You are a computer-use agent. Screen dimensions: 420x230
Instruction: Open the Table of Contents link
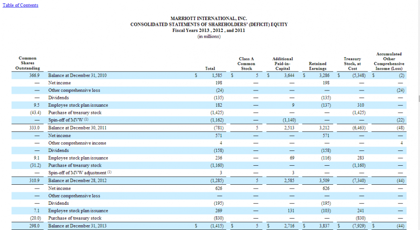coord(21,5)
